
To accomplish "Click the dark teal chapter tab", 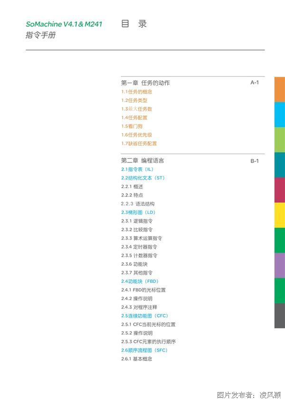I will point(280,165).
